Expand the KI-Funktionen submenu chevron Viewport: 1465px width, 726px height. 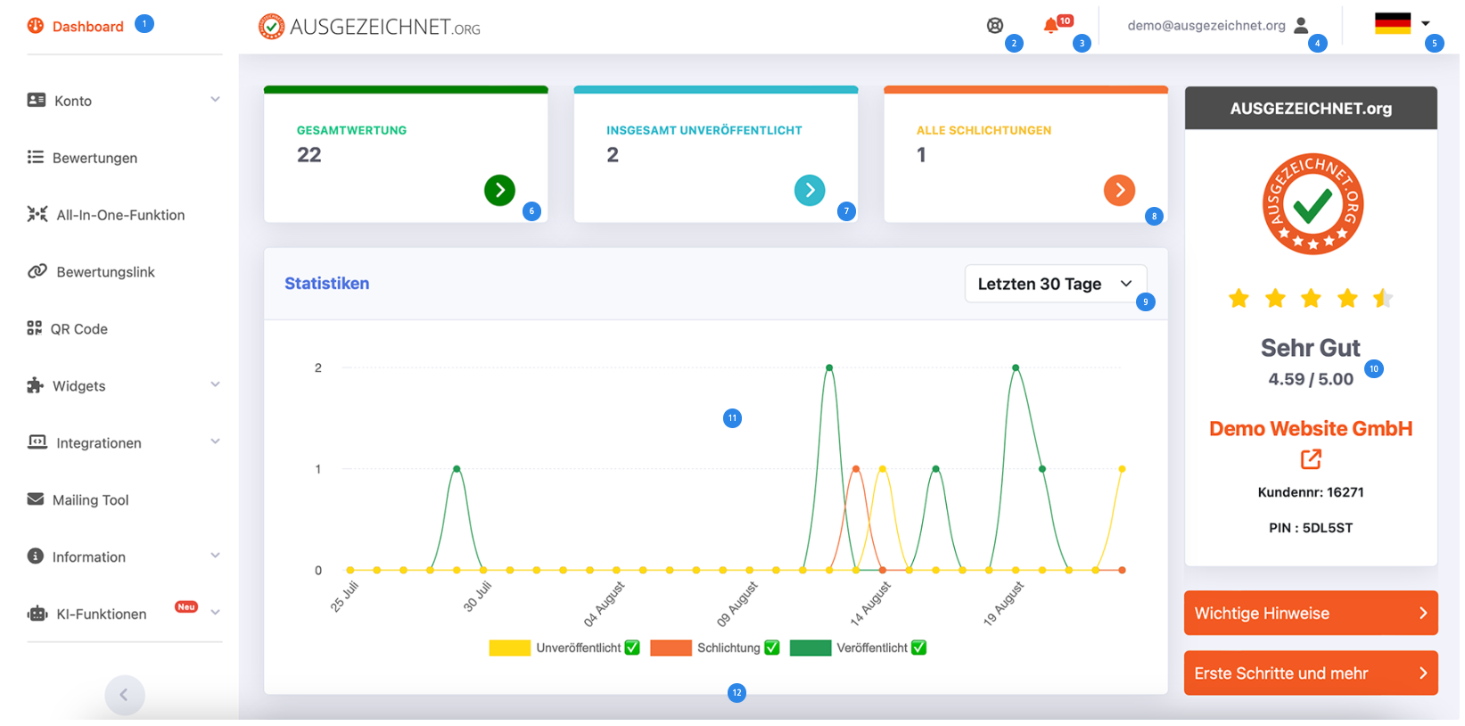(215, 613)
